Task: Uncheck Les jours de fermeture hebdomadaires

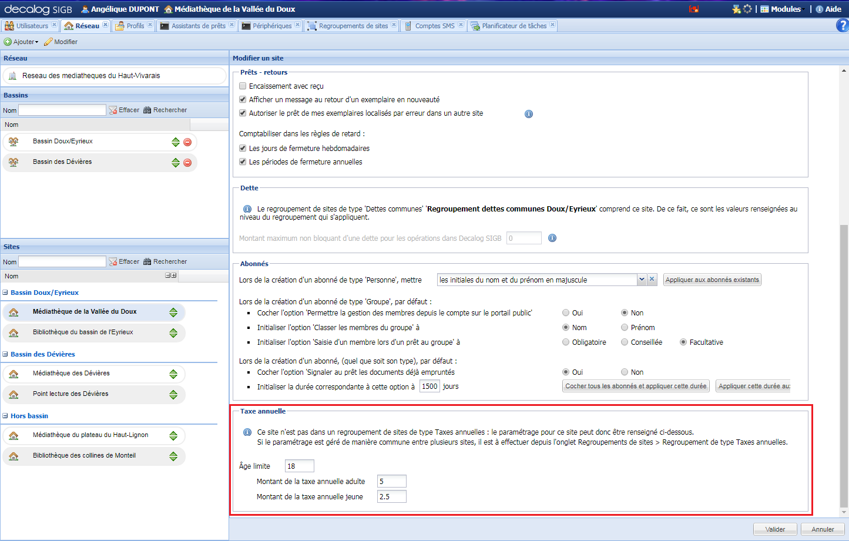Action: coord(243,148)
